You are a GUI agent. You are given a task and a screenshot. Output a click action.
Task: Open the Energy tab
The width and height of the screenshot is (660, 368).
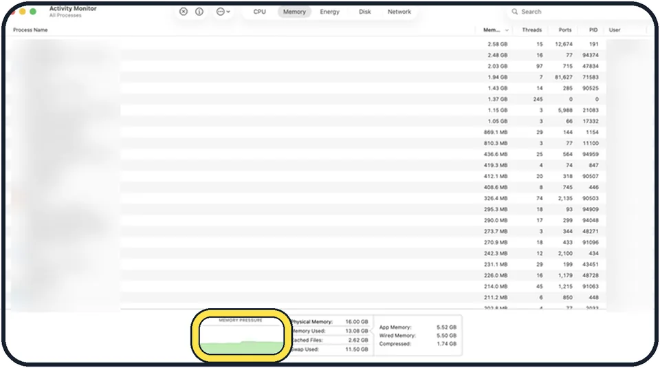coord(329,12)
